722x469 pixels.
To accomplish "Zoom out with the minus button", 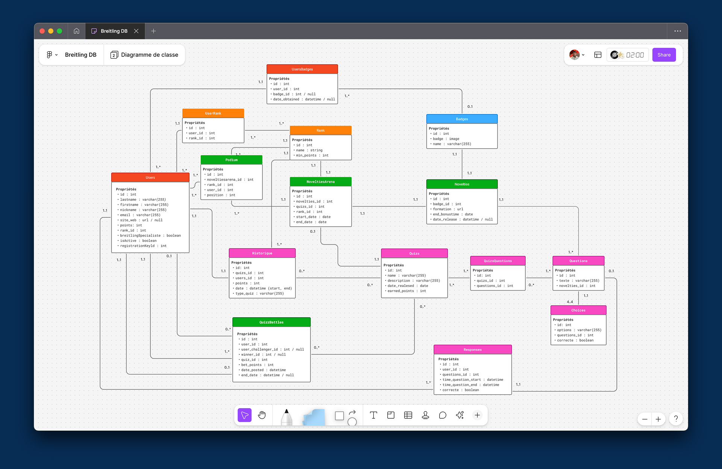I will (x=645, y=419).
